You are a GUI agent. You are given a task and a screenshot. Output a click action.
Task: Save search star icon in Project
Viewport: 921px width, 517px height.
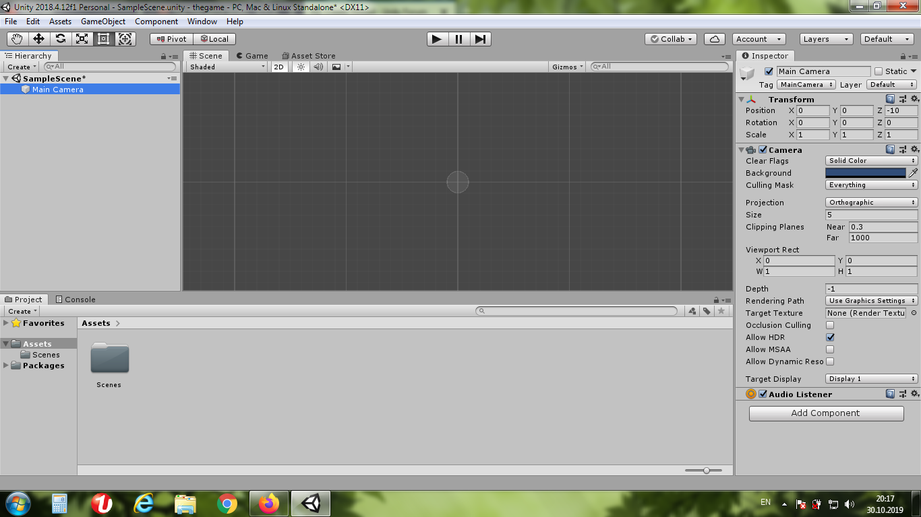pos(721,311)
